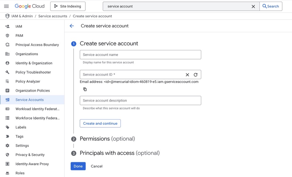Select the highlighted Service Accounts item
The width and height of the screenshot is (292, 177).
tap(32, 100)
